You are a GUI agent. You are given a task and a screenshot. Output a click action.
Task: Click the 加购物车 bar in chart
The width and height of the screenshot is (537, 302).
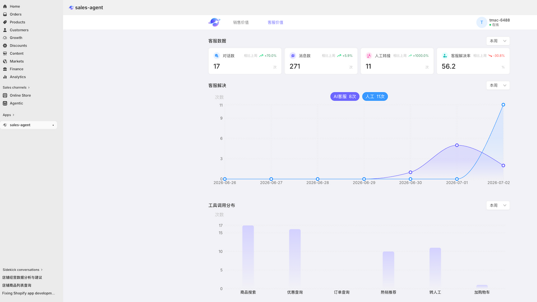(x=482, y=287)
